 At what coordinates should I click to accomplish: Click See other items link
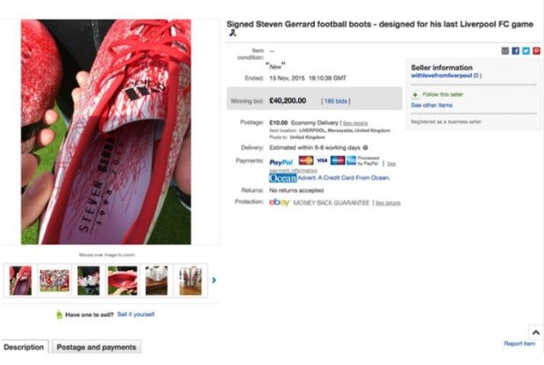coord(432,105)
